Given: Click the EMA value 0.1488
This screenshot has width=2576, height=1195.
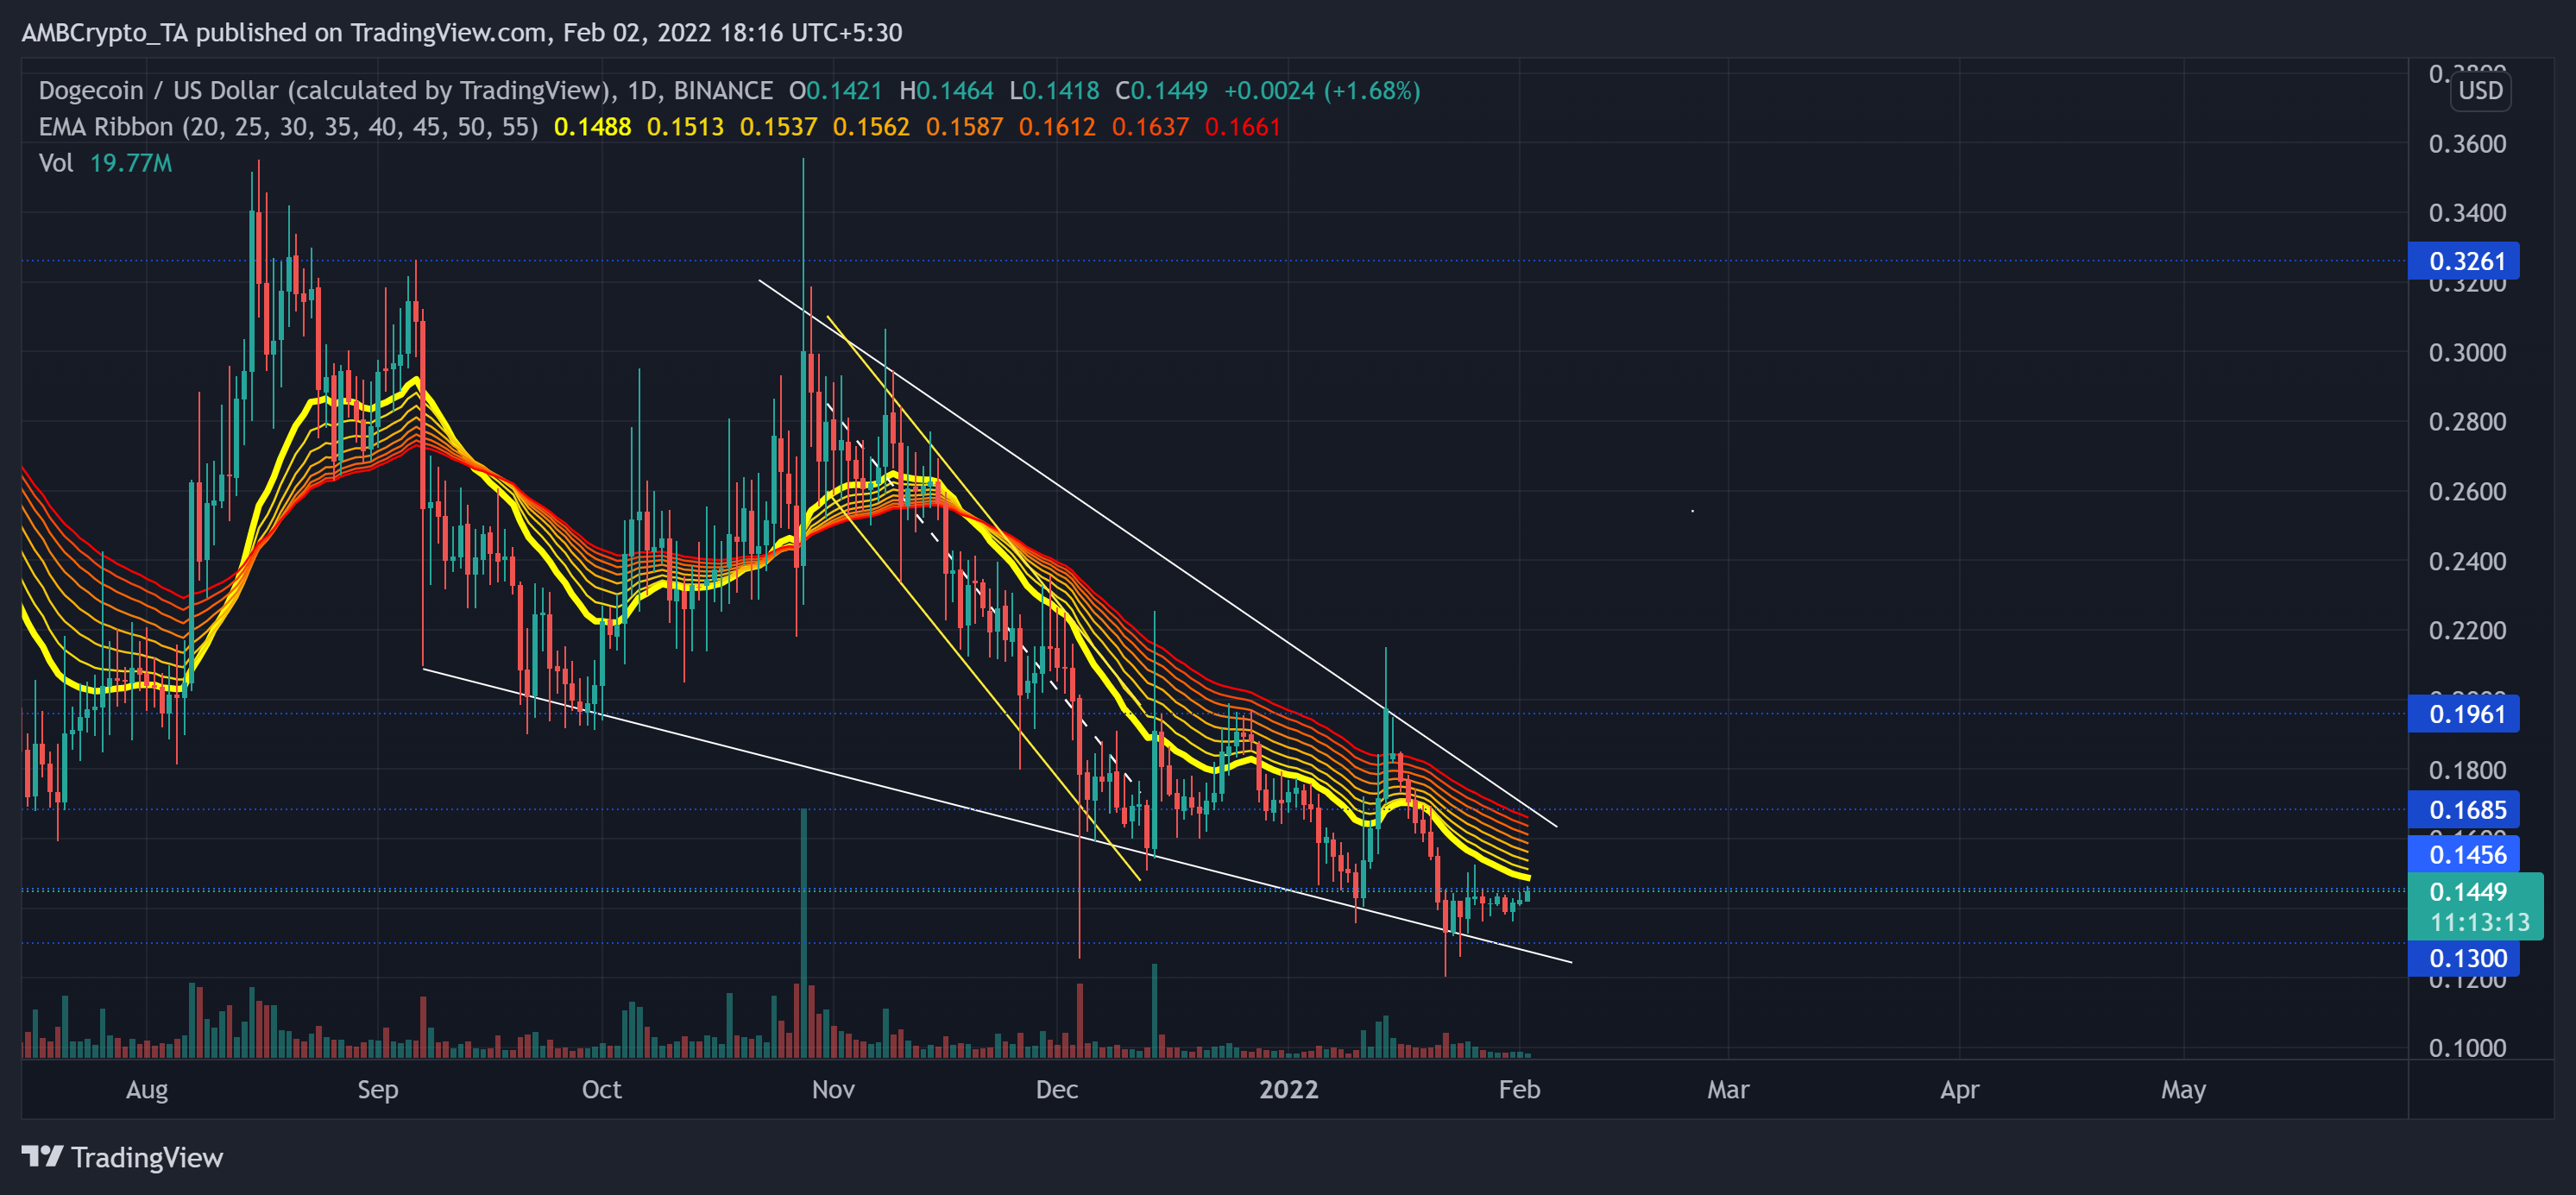Looking at the screenshot, I should click(592, 127).
